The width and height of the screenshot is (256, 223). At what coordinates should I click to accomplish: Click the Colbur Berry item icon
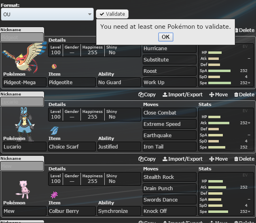(x=54, y=195)
